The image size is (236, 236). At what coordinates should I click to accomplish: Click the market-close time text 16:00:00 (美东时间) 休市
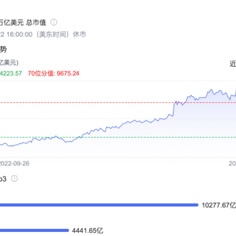(47, 34)
